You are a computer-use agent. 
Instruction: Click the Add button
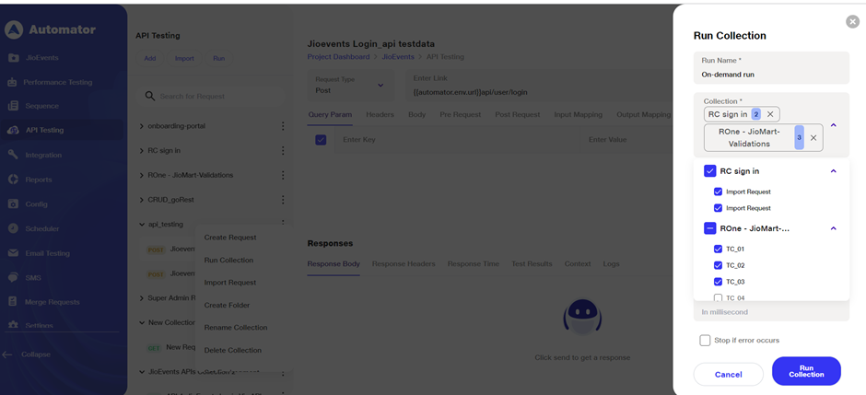149,59
